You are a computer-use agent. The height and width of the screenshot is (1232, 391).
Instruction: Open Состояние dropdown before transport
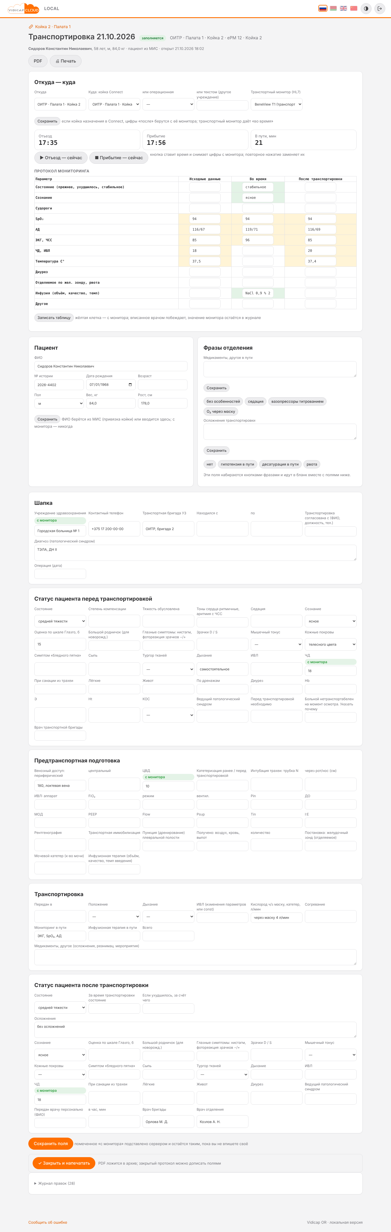60,621
